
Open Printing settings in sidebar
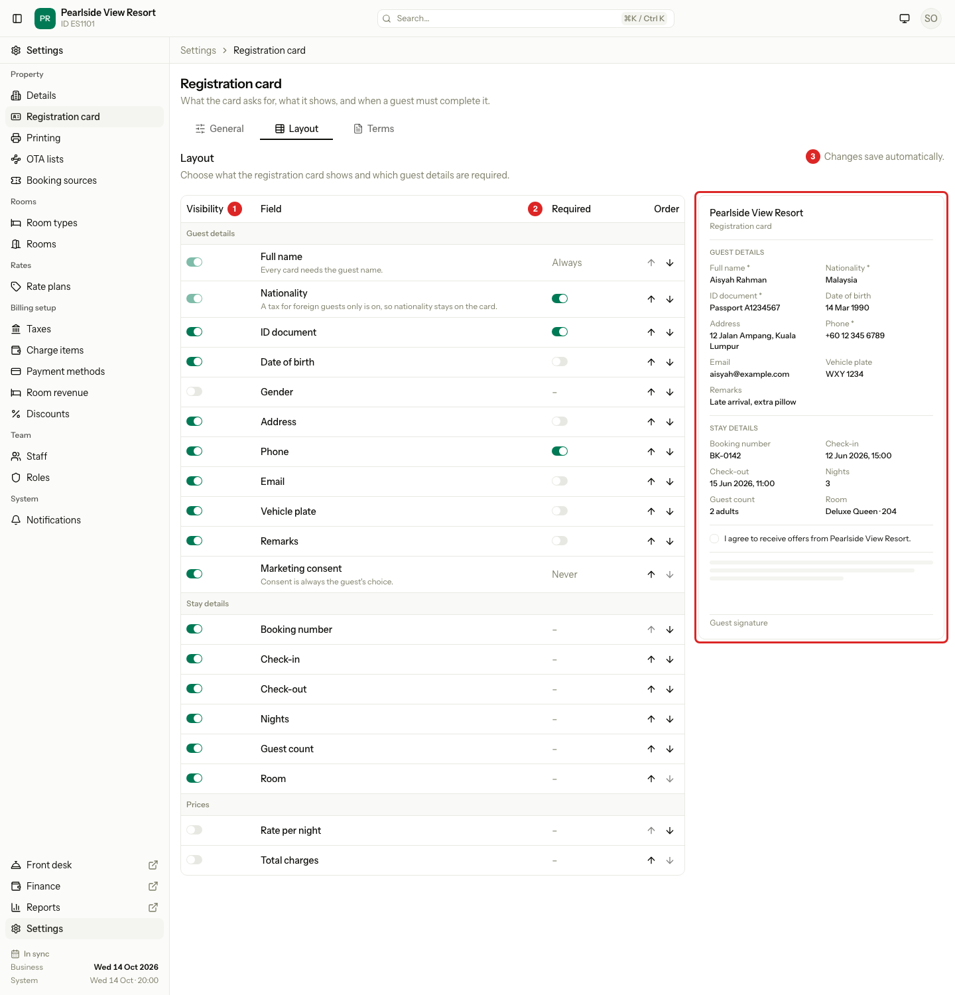(84, 138)
